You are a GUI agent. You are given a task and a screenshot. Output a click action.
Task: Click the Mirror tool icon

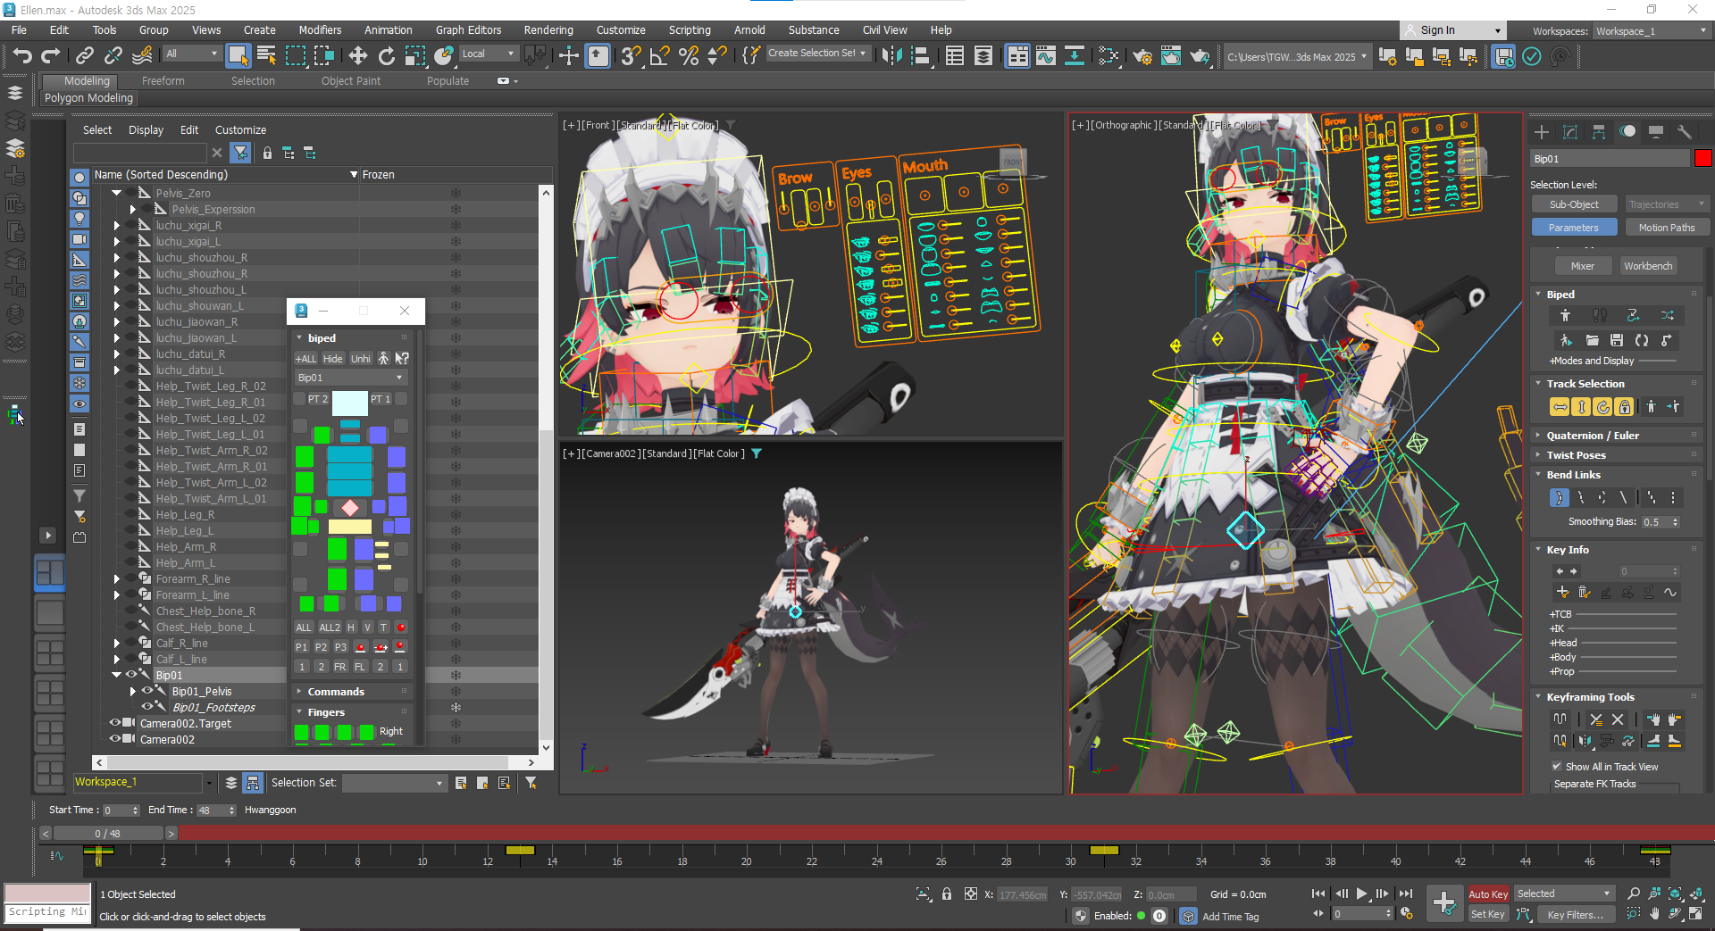point(891,56)
